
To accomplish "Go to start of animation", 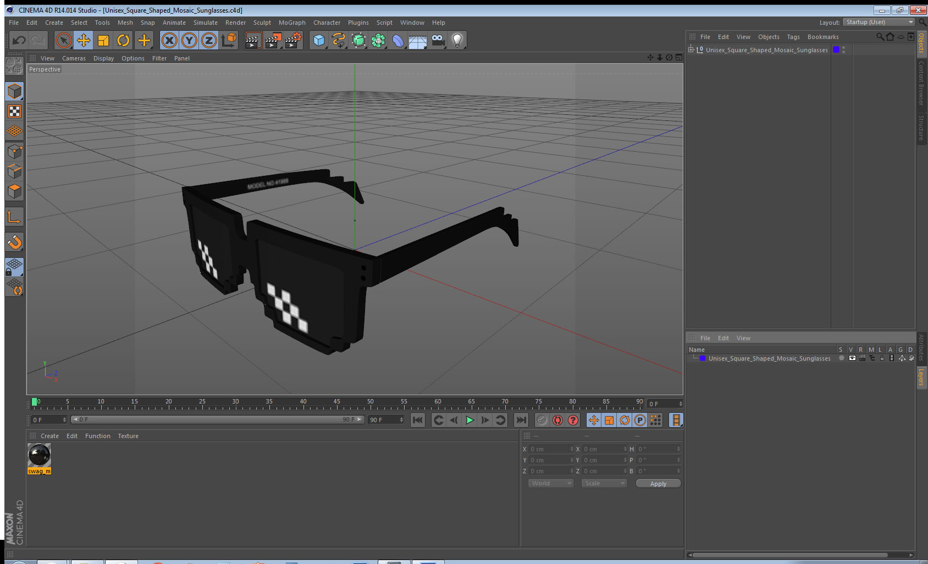I will pos(418,420).
